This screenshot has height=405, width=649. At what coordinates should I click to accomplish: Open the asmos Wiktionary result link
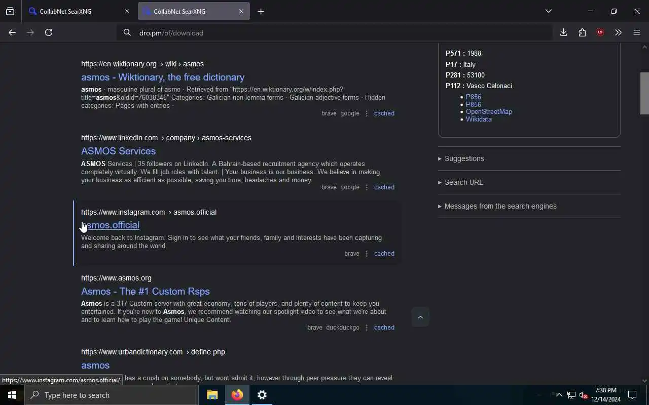[163, 77]
